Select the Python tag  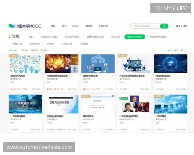tap(50, 44)
